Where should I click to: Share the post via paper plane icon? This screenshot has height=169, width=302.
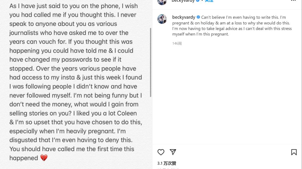[173, 152]
